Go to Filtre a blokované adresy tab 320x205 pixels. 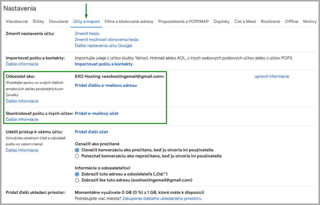[129, 22]
